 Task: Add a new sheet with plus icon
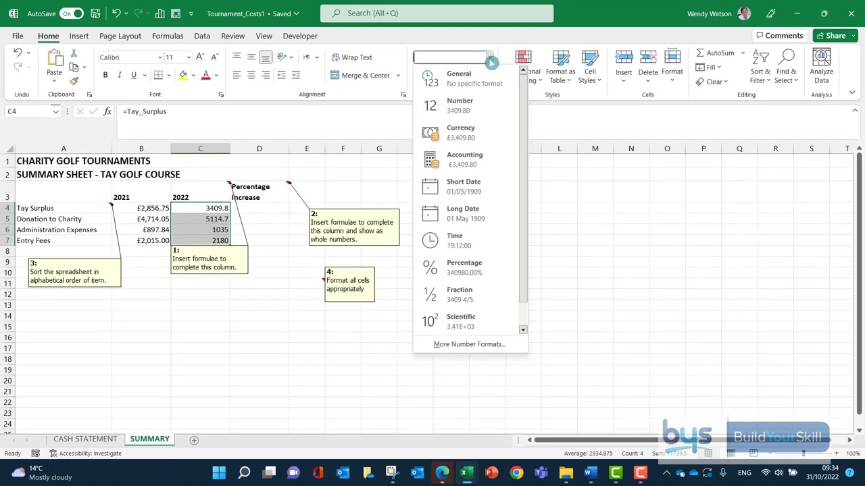[194, 440]
